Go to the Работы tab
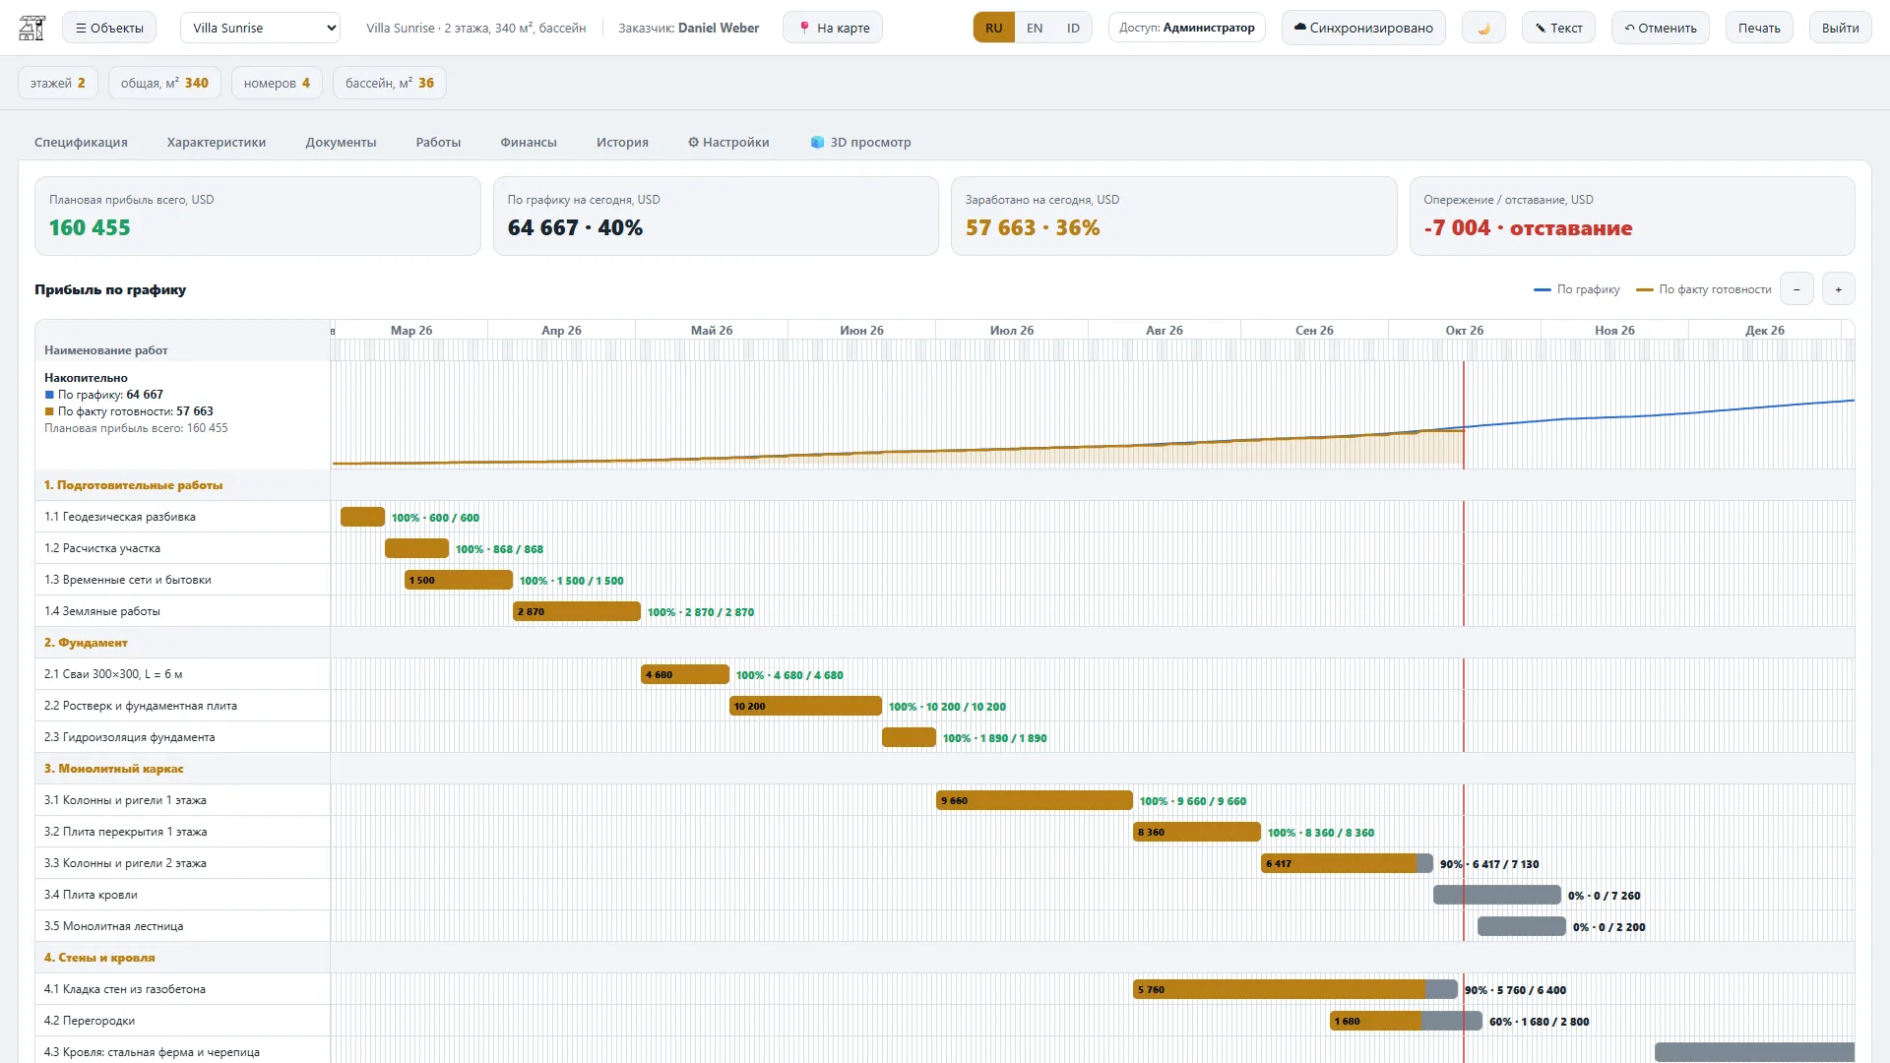 [x=438, y=142]
